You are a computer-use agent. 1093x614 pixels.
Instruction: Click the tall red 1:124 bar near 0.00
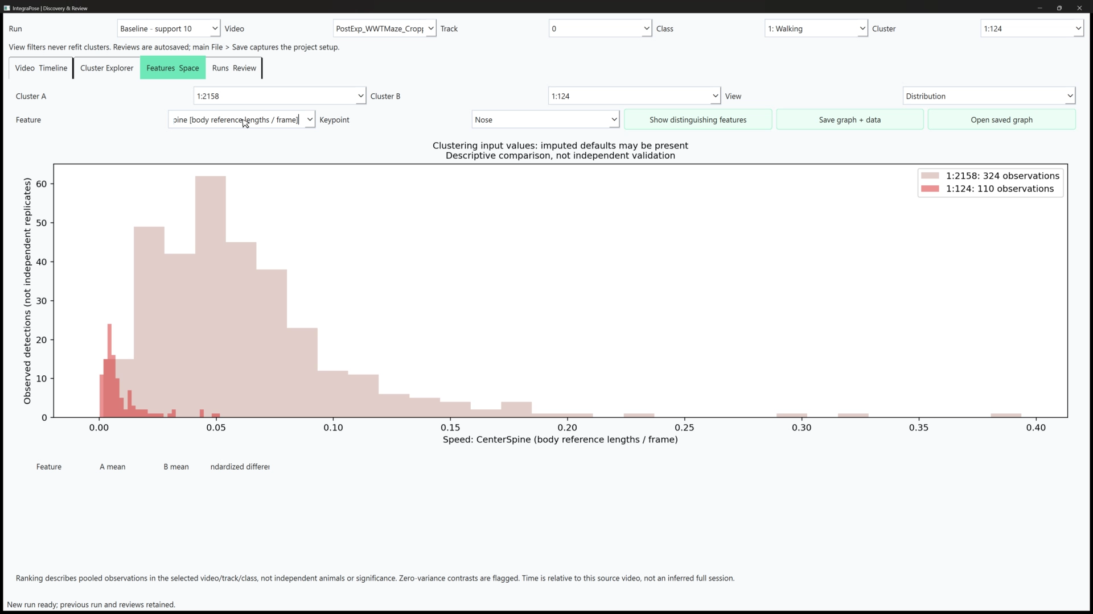point(109,371)
